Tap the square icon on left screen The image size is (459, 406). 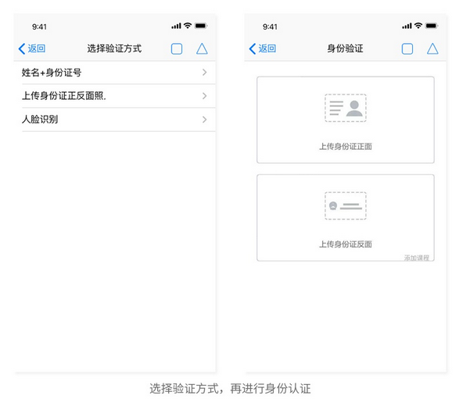pos(177,49)
